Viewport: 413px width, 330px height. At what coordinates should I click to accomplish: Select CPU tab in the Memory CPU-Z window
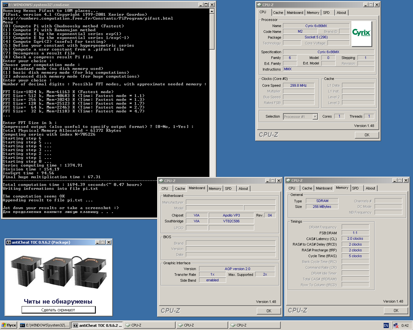[292, 189]
